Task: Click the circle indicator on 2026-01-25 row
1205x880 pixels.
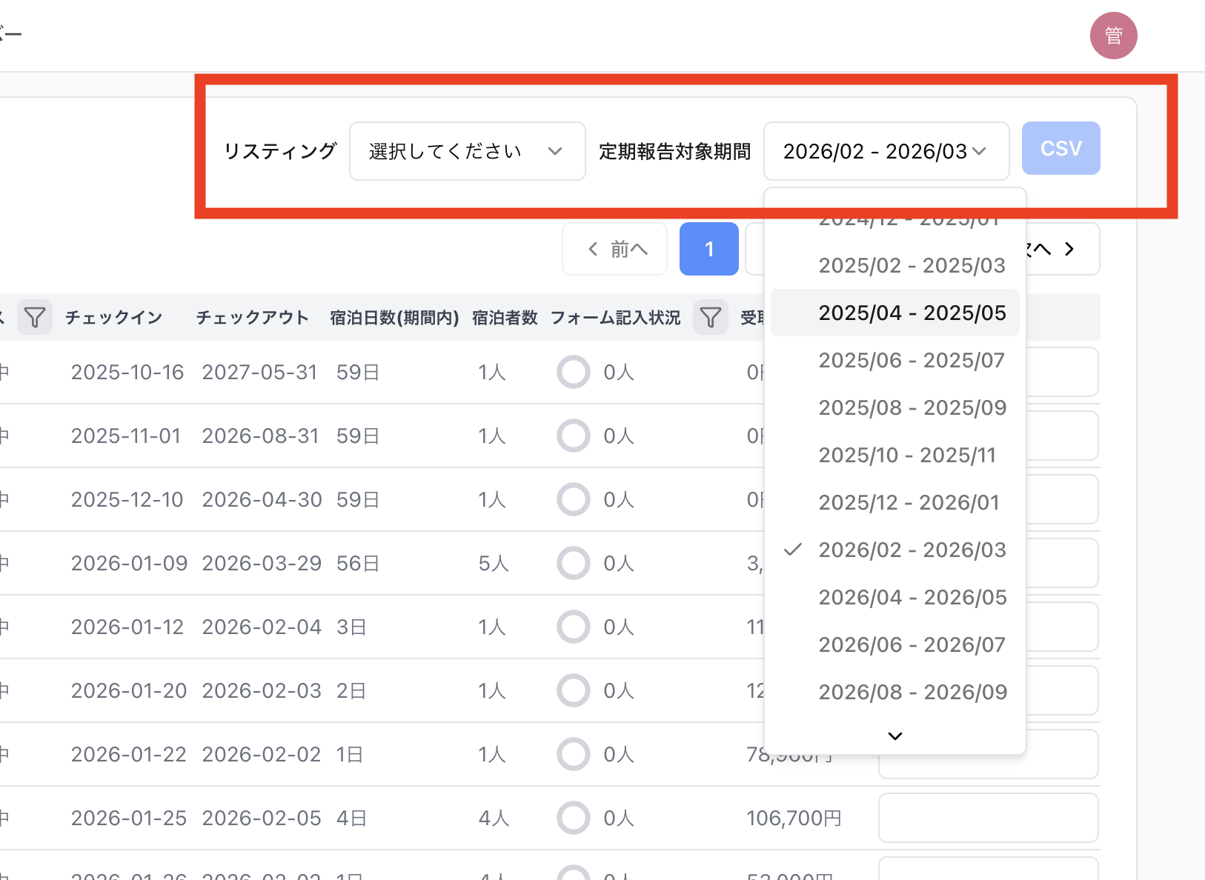Action: tap(573, 818)
